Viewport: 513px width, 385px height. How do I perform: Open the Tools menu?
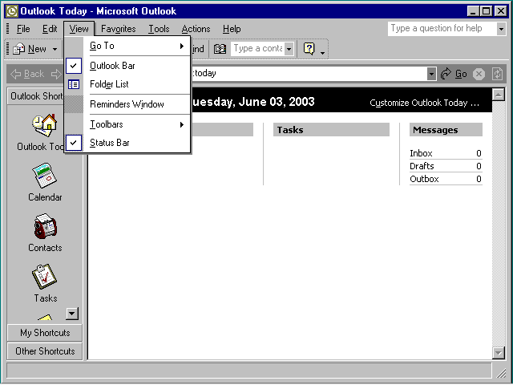pyautogui.click(x=159, y=29)
